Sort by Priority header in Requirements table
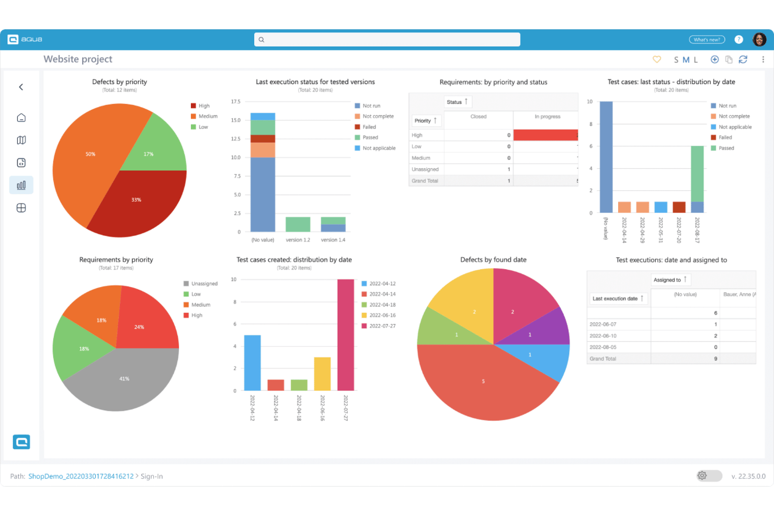774x516 pixels. [426, 121]
